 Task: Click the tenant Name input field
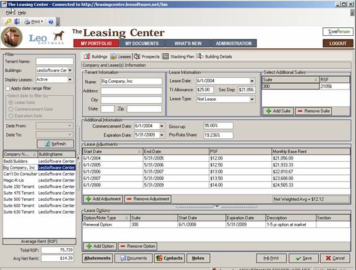point(131,82)
